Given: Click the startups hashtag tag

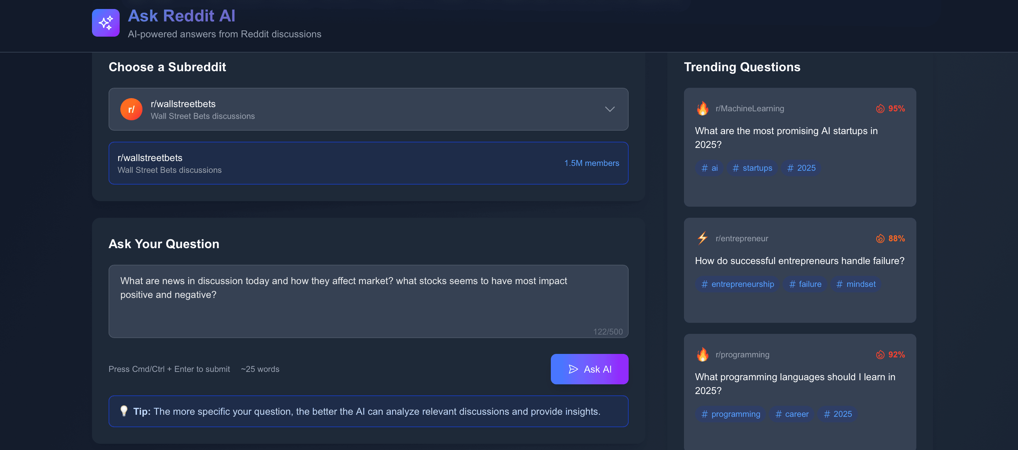Looking at the screenshot, I should click(752, 168).
